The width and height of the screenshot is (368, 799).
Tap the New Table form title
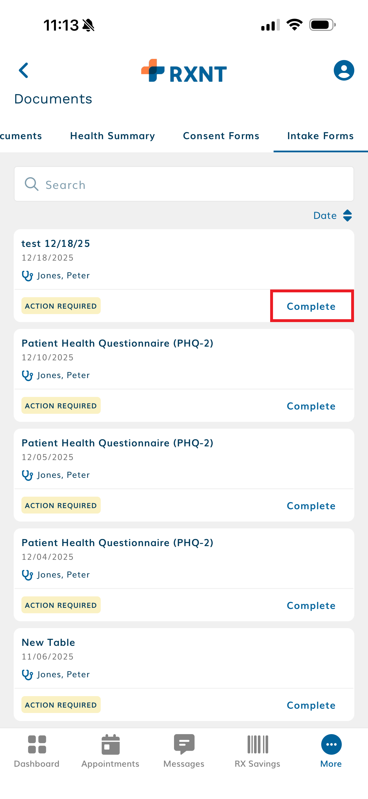pyautogui.click(x=48, y=642)
